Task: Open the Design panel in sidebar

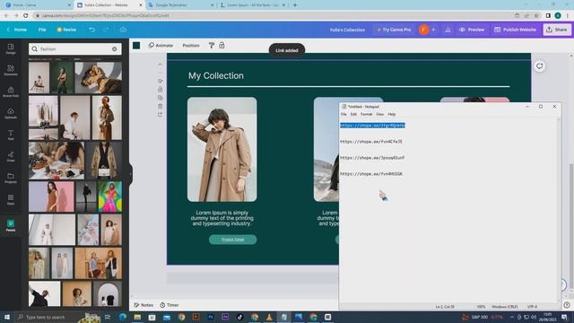Action: pos(11,48)
